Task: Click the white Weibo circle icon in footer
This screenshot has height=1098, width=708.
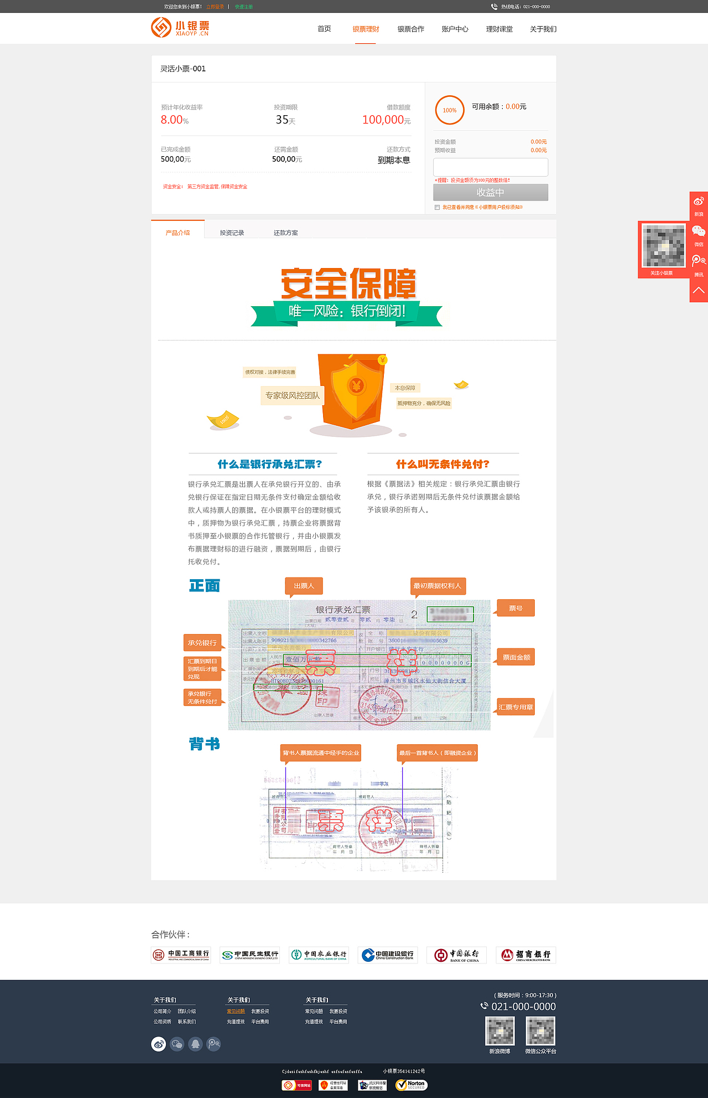Action: click(159, 1044)
